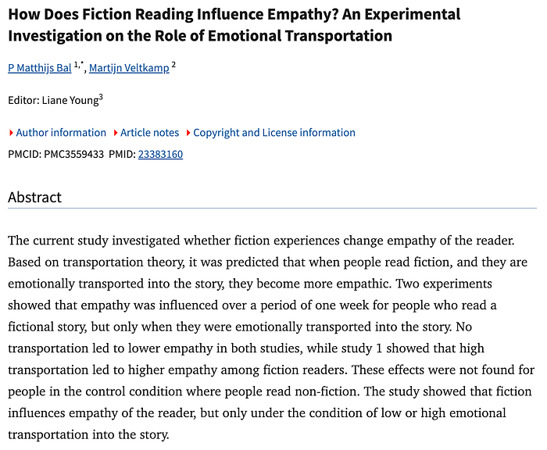Viewport: 547px width, 450px height.
Task: Open author P Matthijs Bal's link
Action: 39,68
